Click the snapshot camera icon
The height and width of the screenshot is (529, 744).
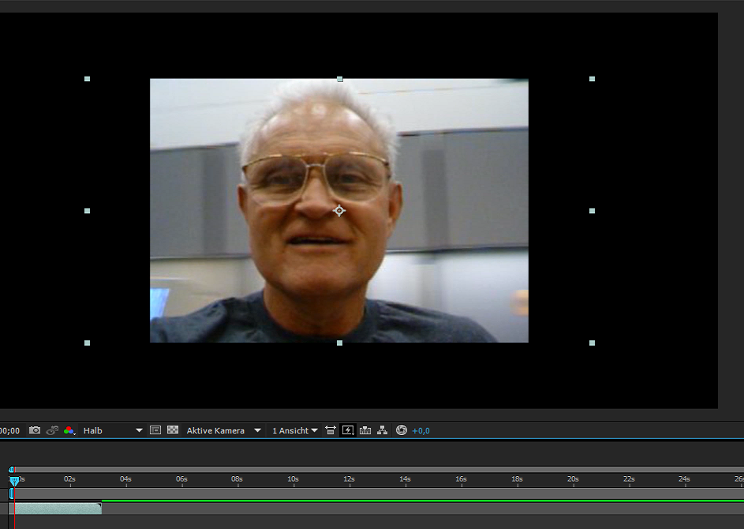[x=35, y=430]
